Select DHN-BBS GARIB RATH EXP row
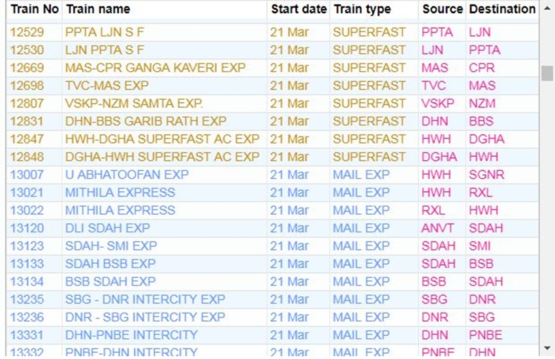This screenshot has height=359, width=555. click(146, 121)
